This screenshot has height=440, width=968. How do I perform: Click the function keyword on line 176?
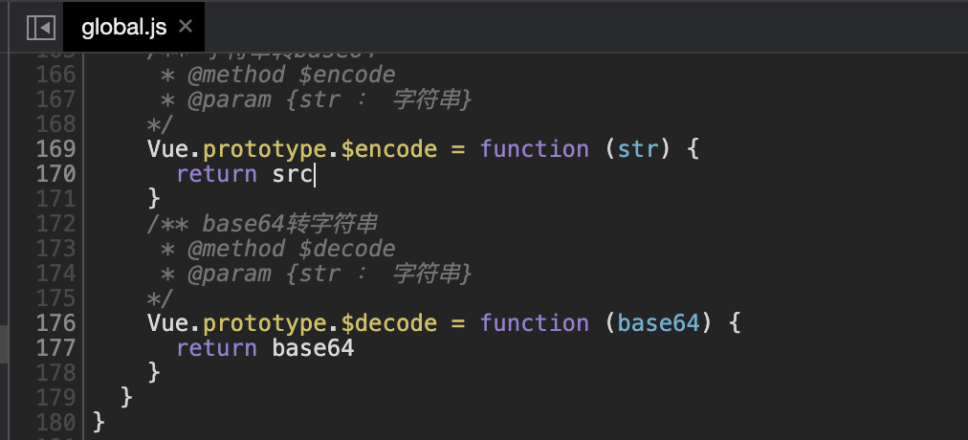[x=534, y=323]
